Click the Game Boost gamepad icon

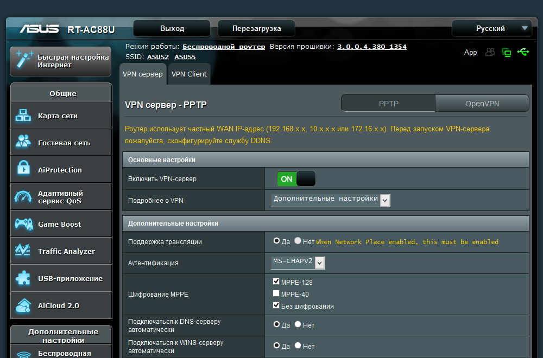[23, 224]
